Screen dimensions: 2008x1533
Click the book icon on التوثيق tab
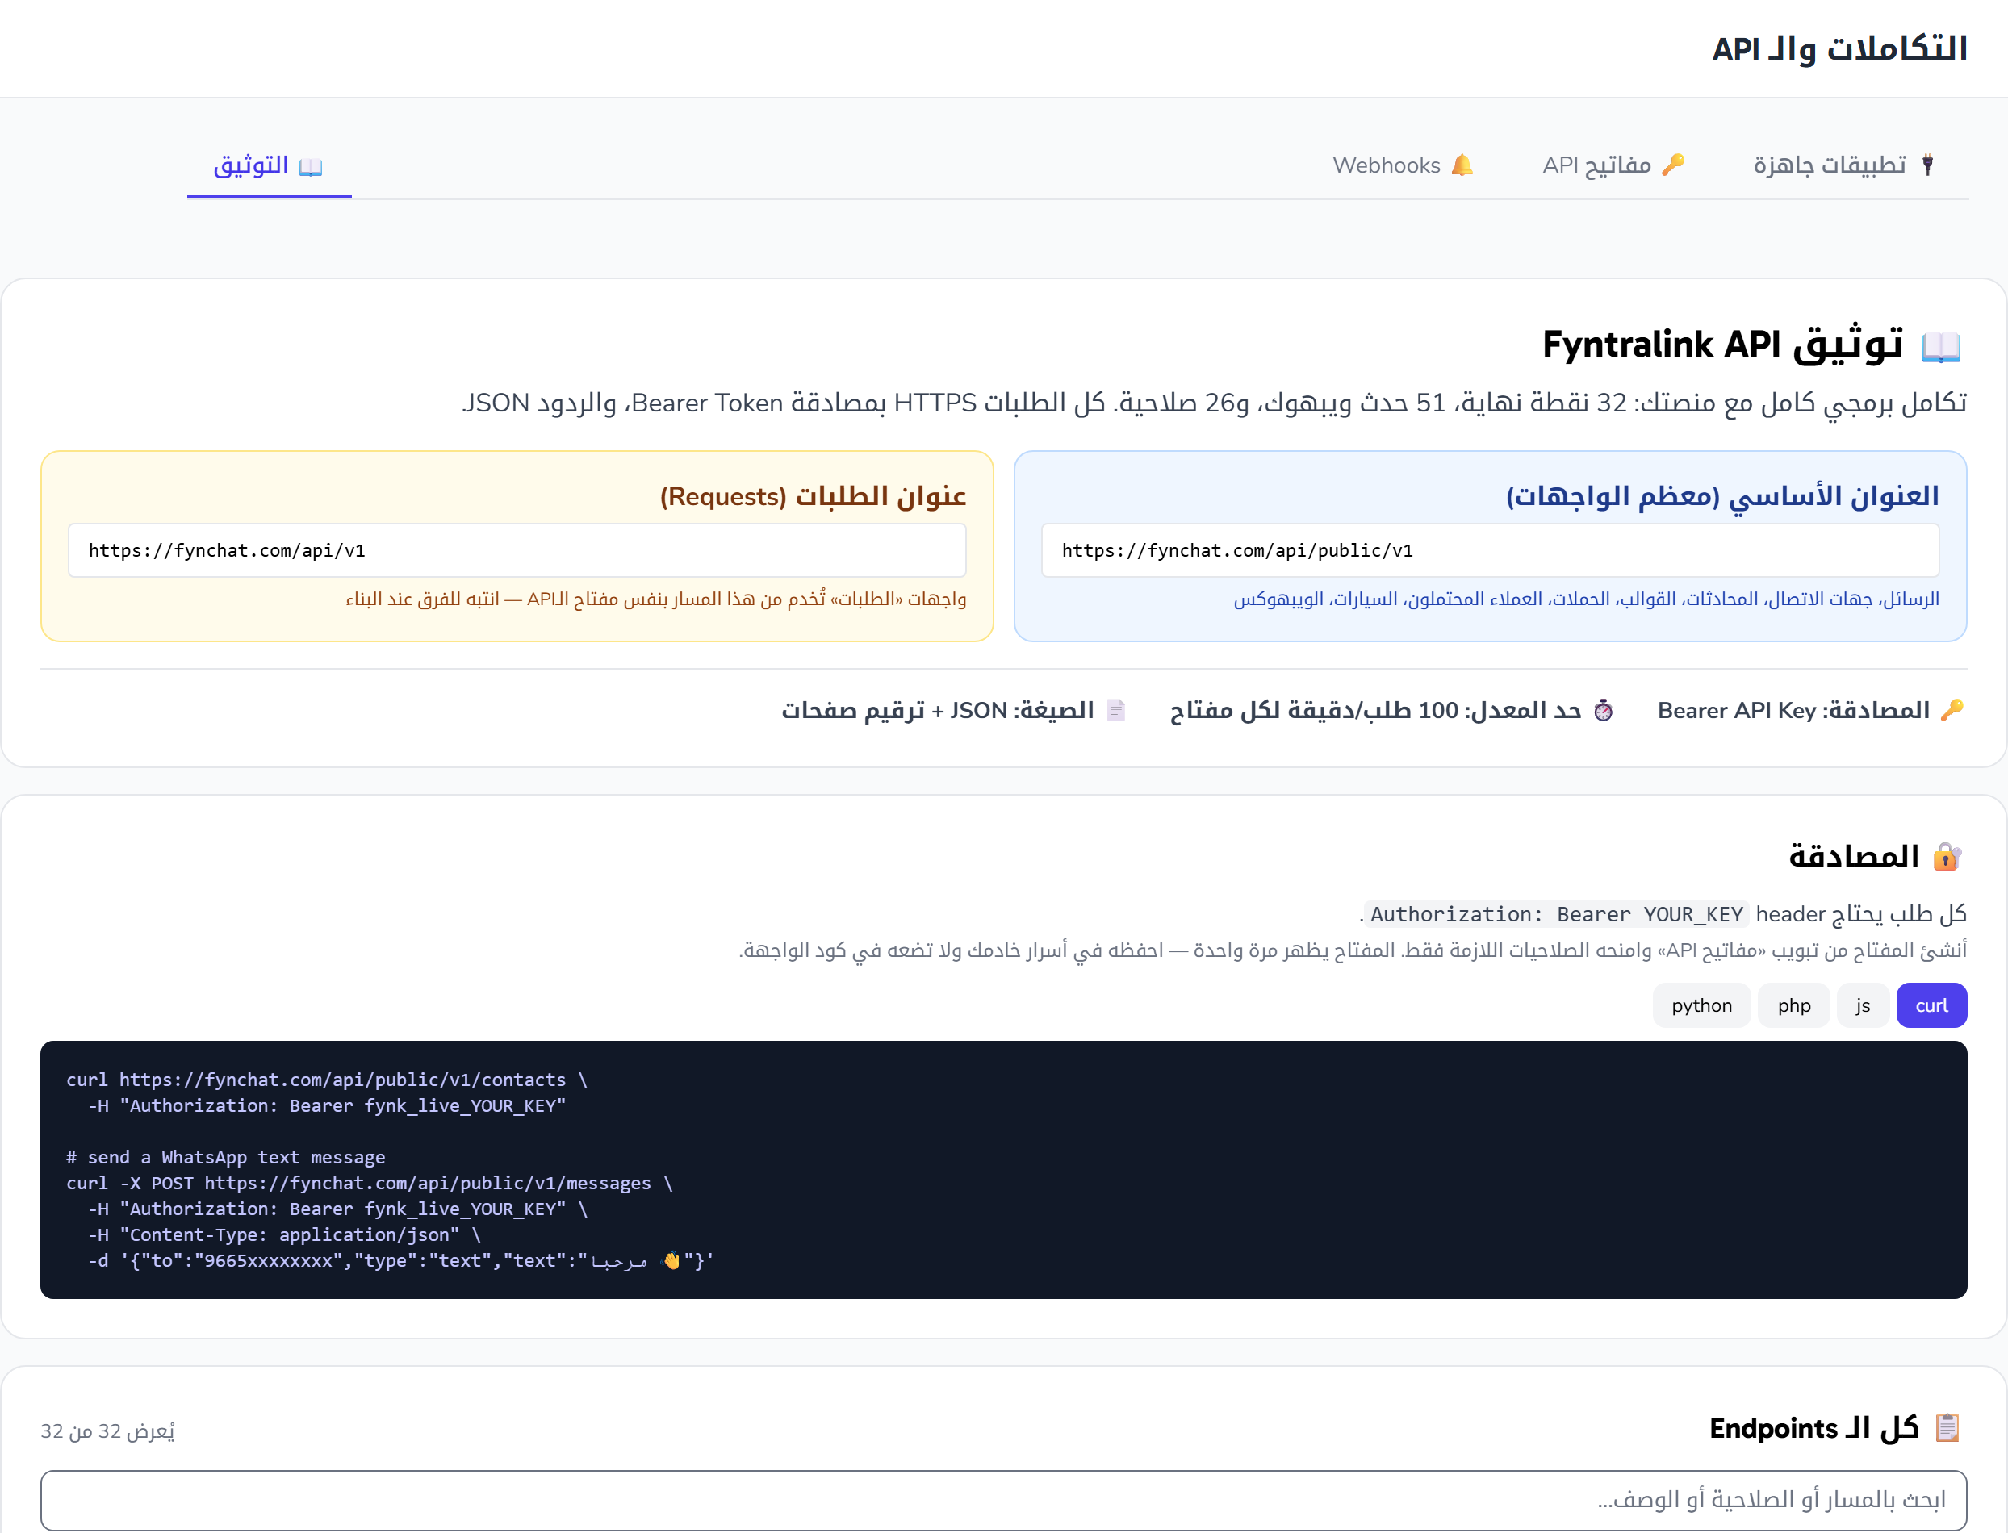312,167
